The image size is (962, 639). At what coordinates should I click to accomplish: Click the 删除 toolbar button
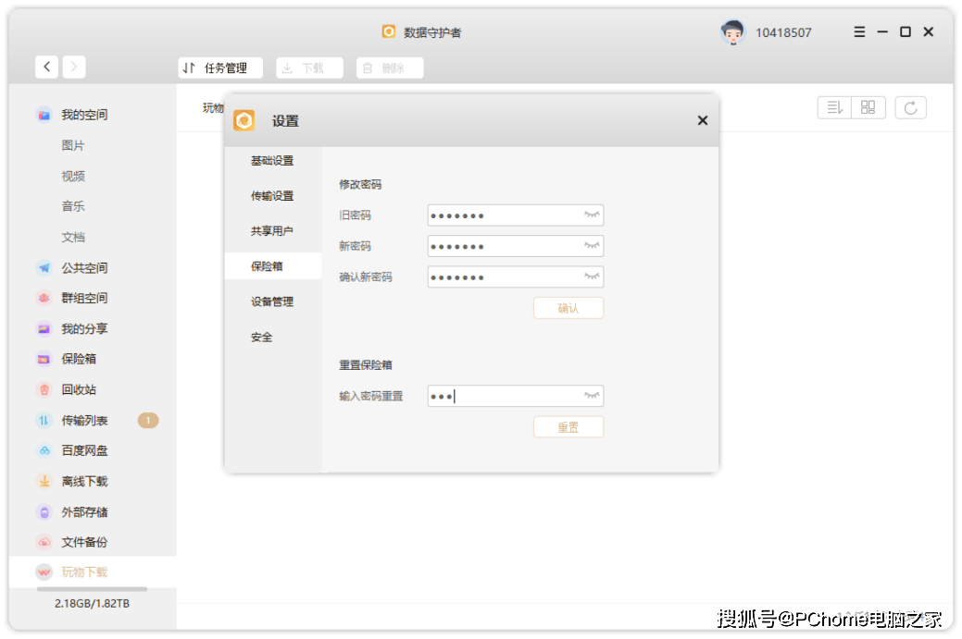click(390, 68)
